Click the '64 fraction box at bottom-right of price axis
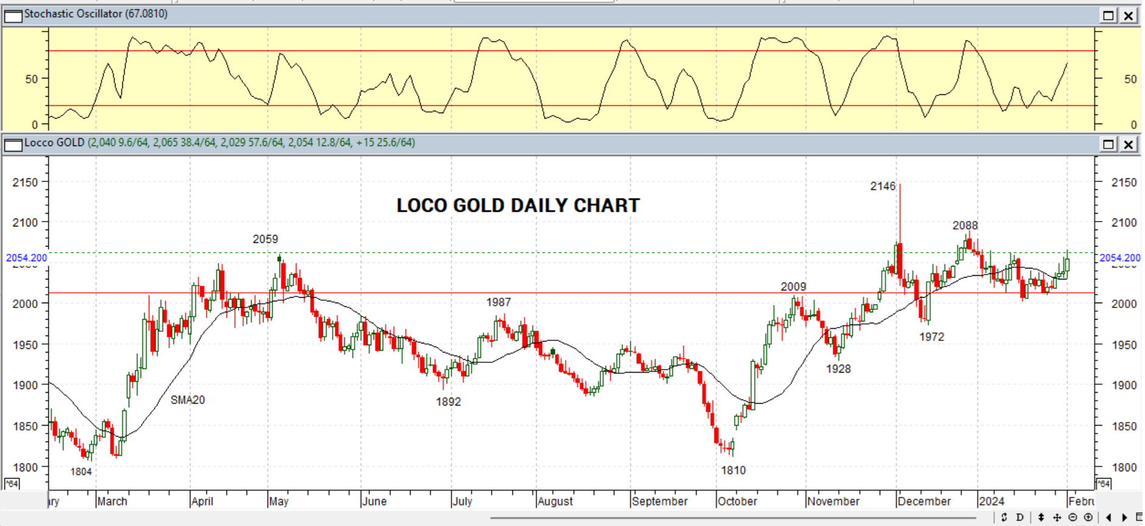This screenshot has width=1145, height=526. 1104,483
